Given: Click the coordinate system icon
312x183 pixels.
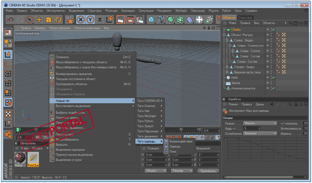Looking at the screenshot, I should [x=110, y=19].
